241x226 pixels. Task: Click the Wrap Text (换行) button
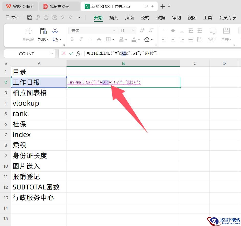click(x=212, y=35)
